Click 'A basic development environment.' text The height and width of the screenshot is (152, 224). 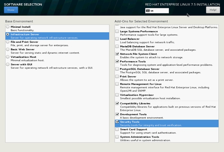pyautogui.click(x=142, y=118)
